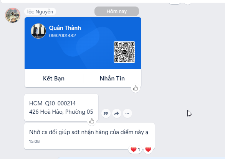
Task: Forward the 426 Hoà Hảo message
Action: 116,113
